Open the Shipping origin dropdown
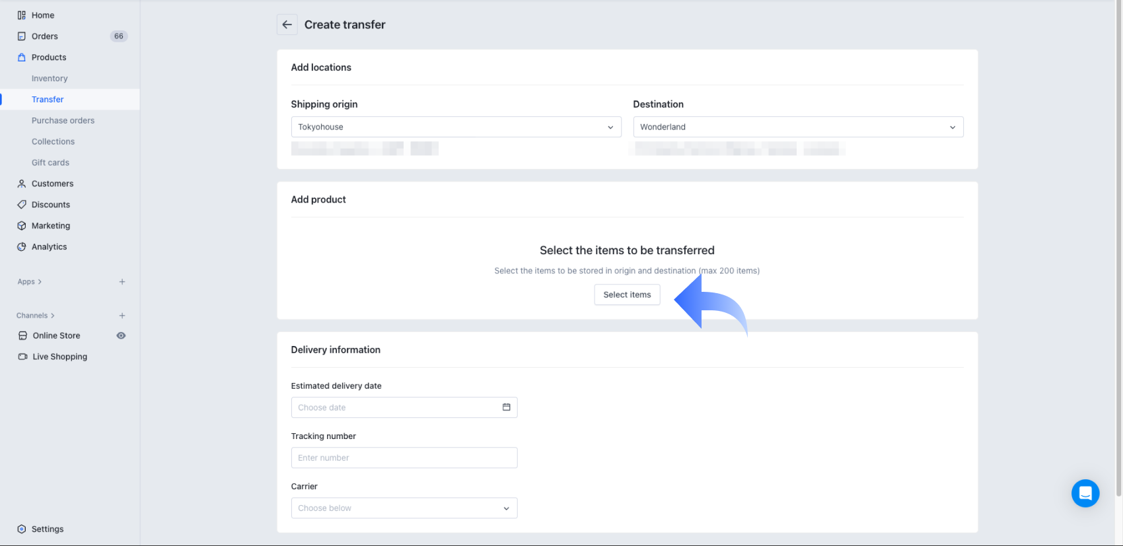Image resolution: width=1123 pixels, height=546 pixels. click(456, 127)
